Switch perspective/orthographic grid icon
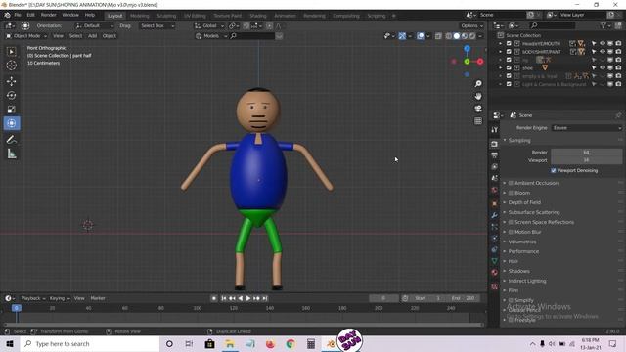 [478, 121]
